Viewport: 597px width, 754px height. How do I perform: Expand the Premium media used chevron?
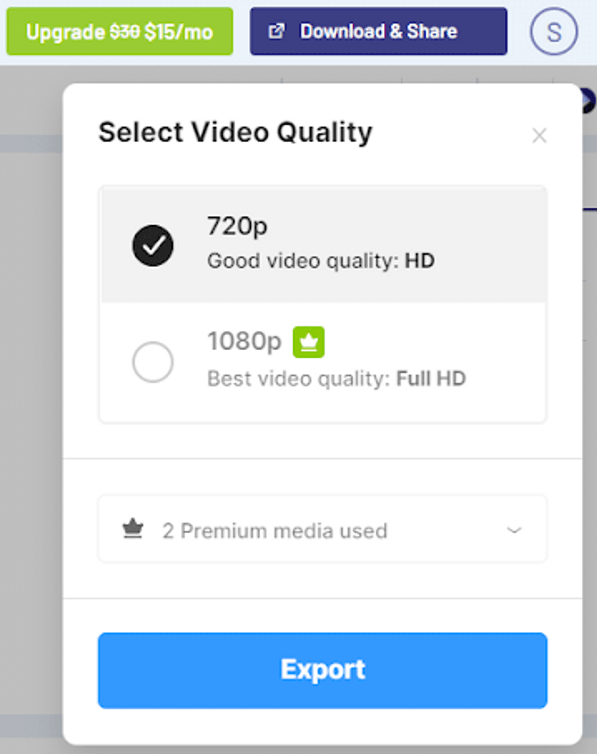pos(514,530)
